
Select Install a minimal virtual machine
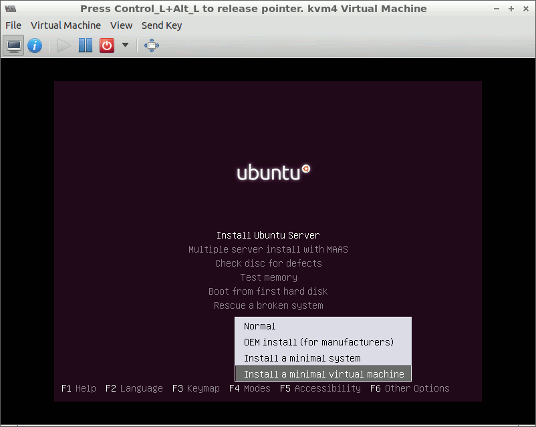pyautogui.click(x=323, y=374)
